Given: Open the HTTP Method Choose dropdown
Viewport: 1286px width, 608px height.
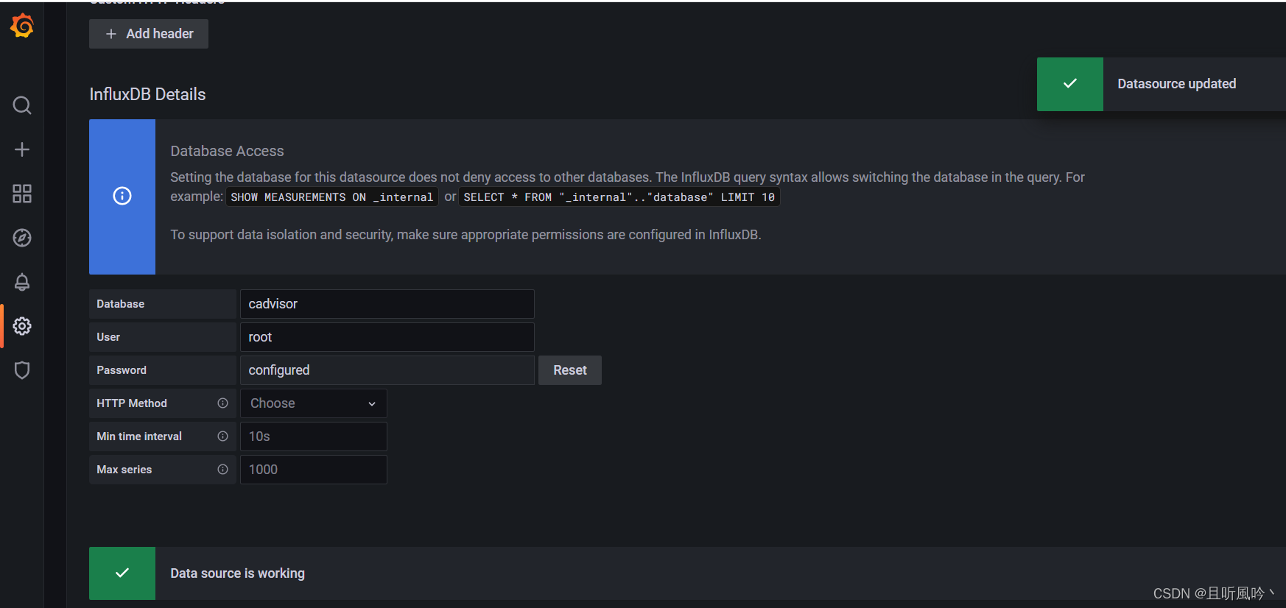Looking at the screenshot, I should point(314,403).
